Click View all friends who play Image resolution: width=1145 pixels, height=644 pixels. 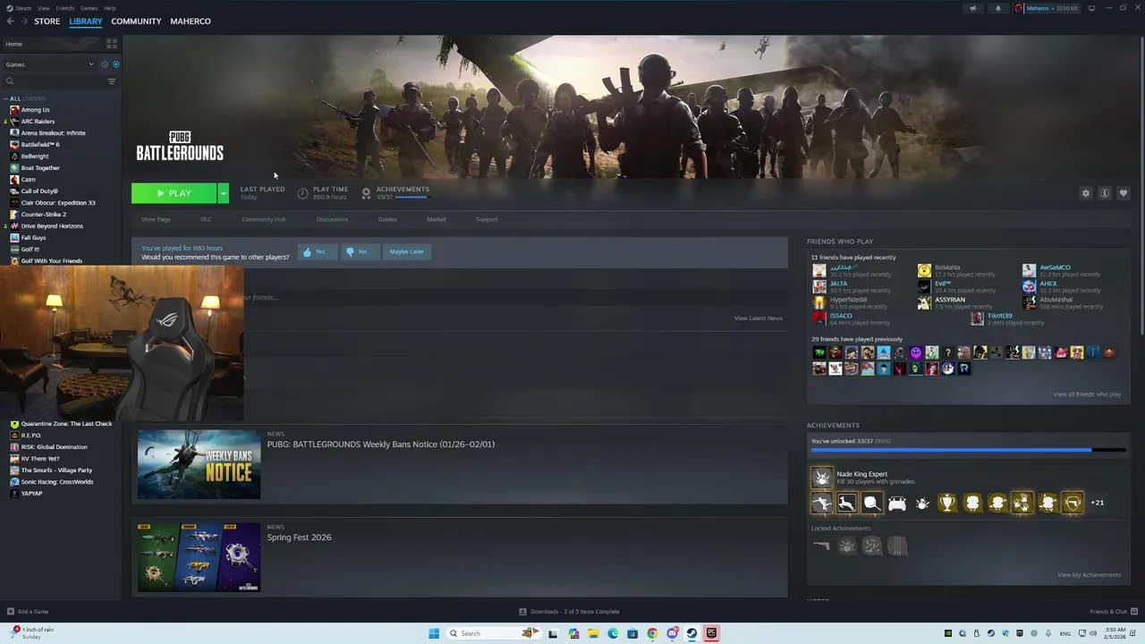(x=1087, y=394)
